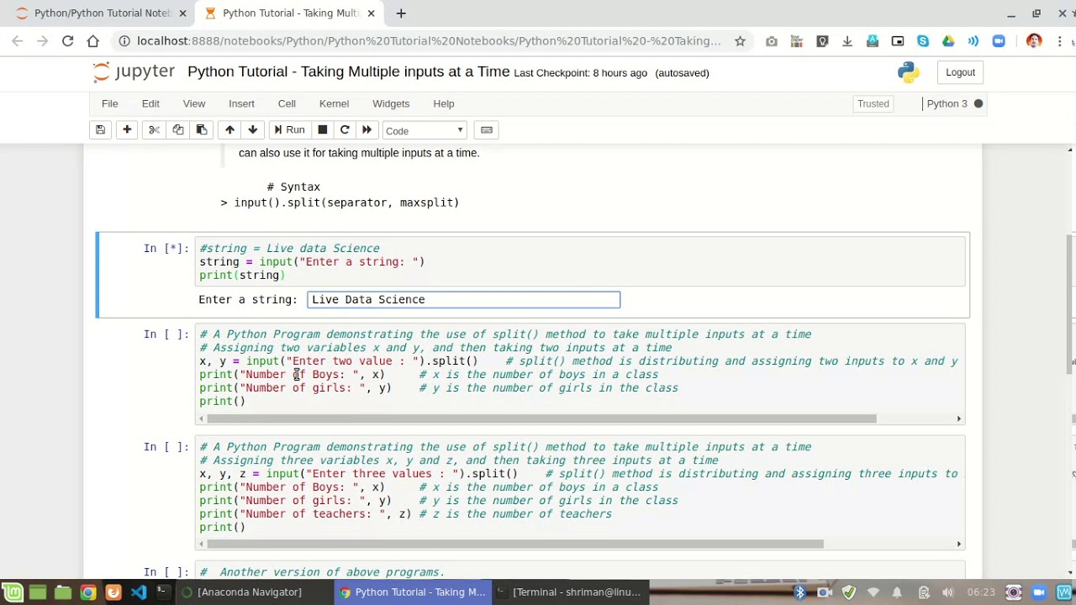The image size is (1076, 605).
Task: Click the Google Drive extension icon
Action: coord(948,41)
